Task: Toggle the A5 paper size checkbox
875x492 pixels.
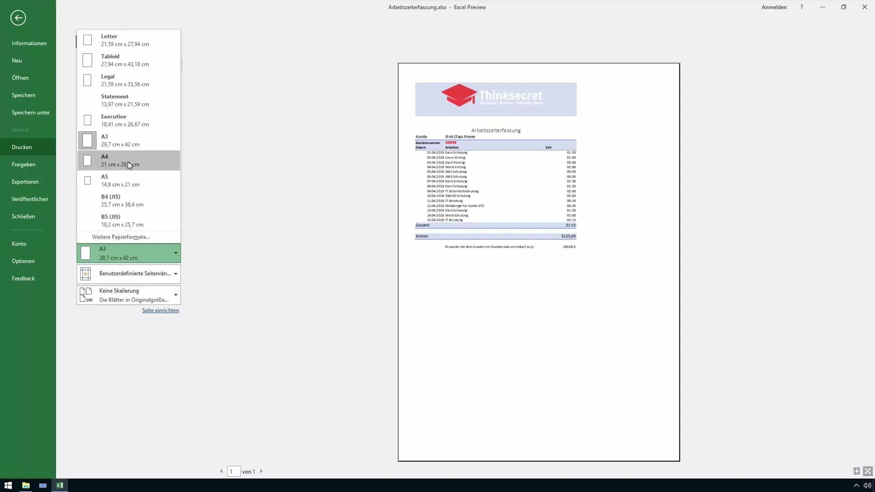Action: 88,180
